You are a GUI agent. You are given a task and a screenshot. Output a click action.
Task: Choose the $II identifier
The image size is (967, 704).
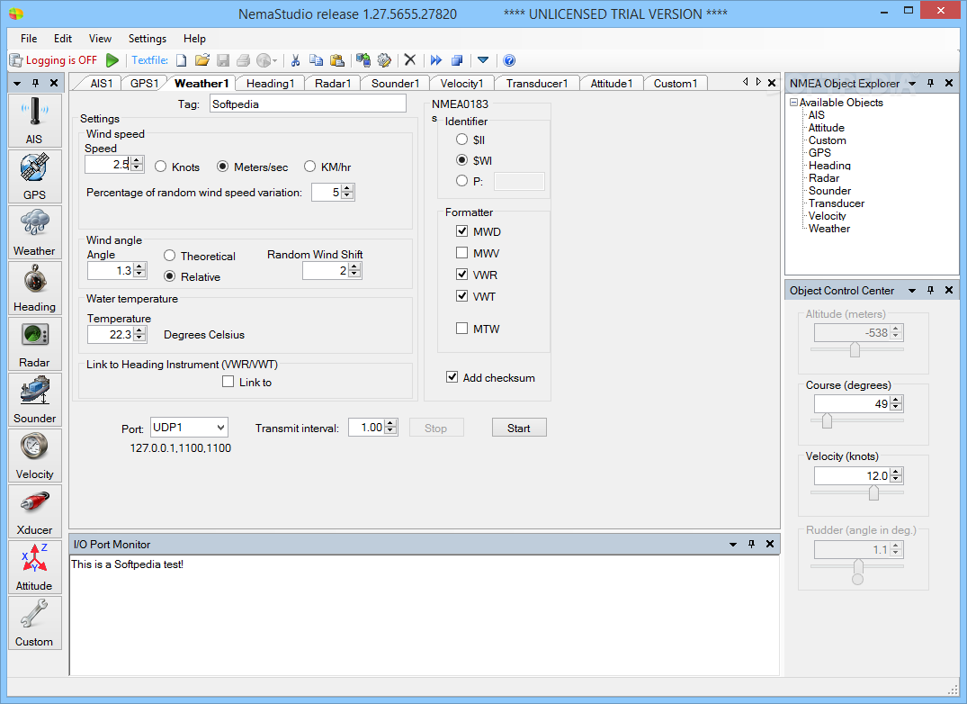tap(470, 140)
